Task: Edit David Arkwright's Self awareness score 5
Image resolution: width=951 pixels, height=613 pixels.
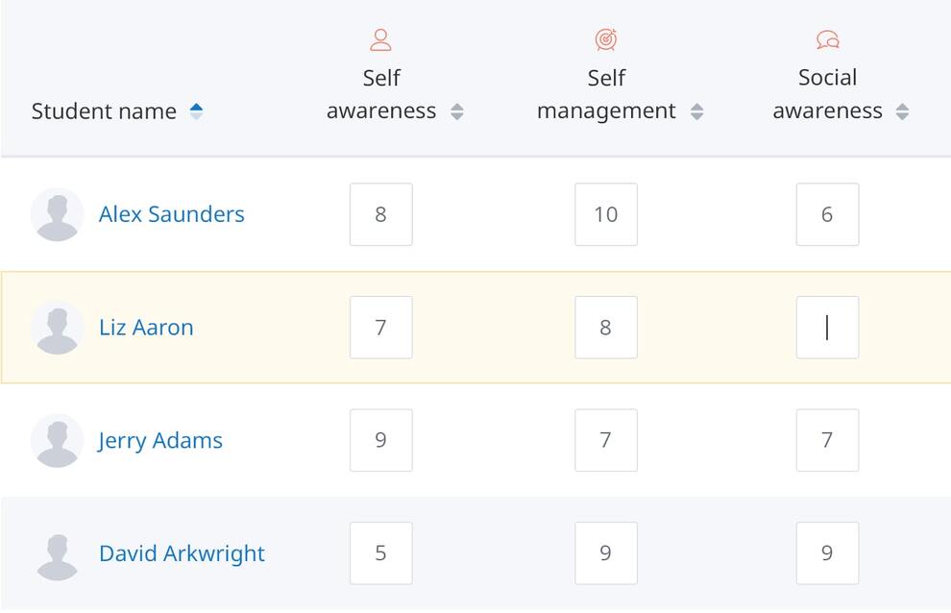Action: coord(381,552)
